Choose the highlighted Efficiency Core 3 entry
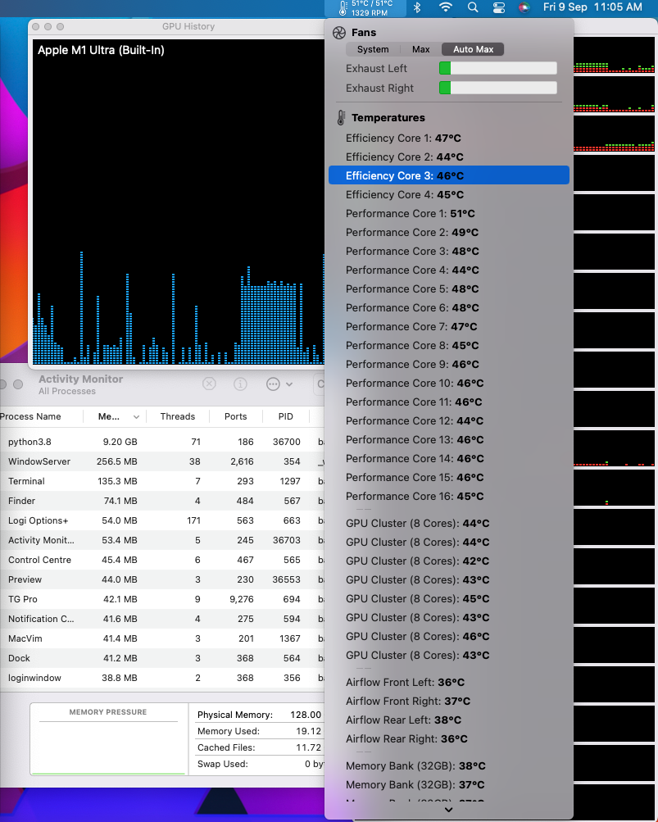Screen dimensions: 658x822 click(x=449, y=175)
